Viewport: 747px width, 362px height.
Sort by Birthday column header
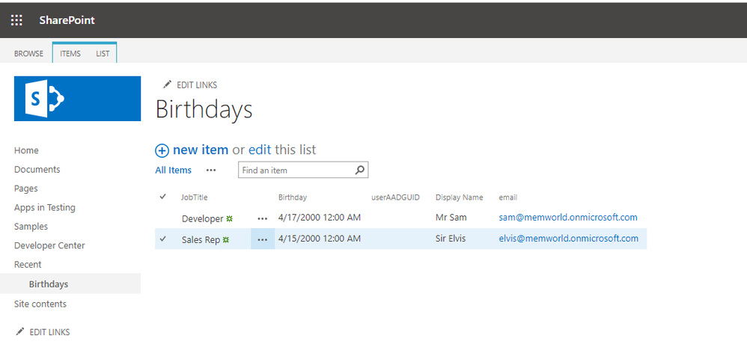(293, 197)
